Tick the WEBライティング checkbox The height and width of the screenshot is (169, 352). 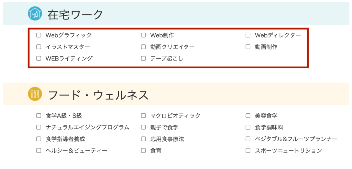coord(39,59)
